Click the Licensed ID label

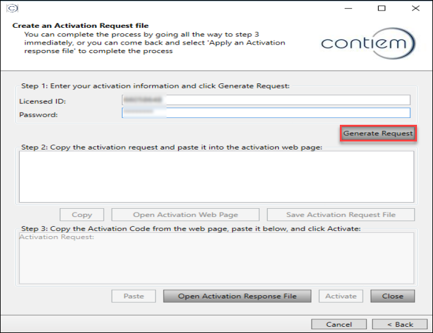click(43, 101)
